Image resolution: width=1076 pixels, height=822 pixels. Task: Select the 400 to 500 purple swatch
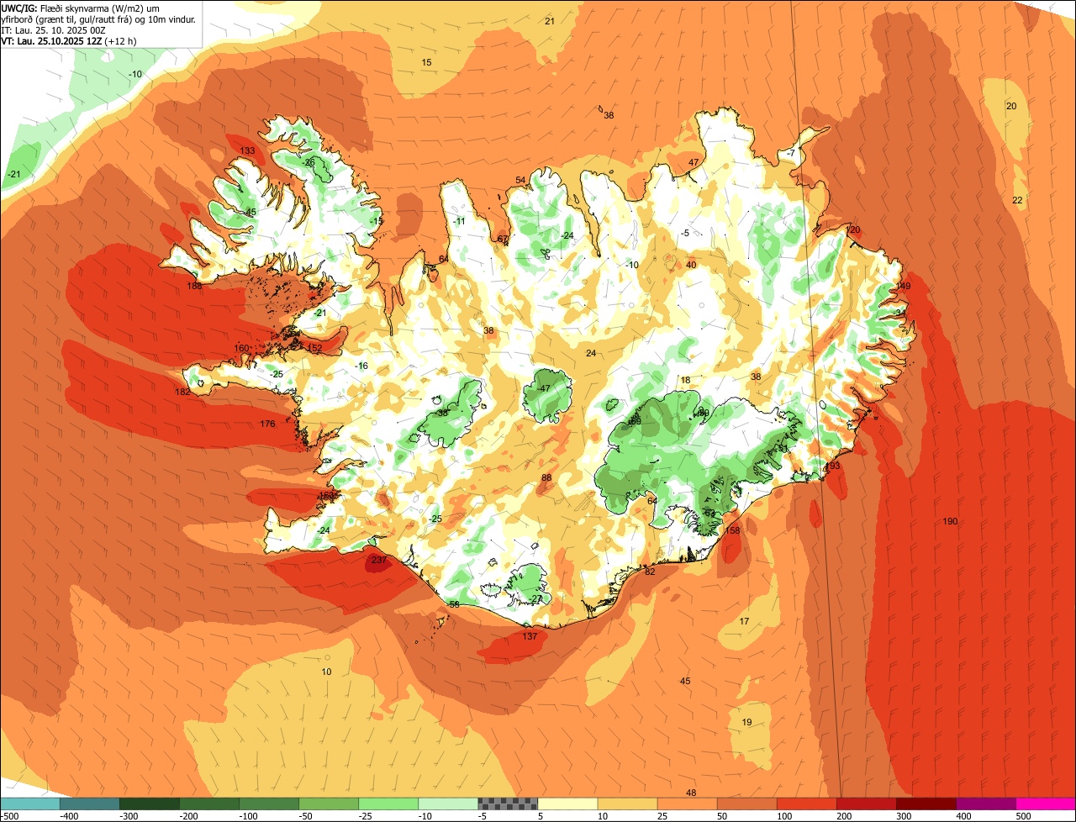985,804
